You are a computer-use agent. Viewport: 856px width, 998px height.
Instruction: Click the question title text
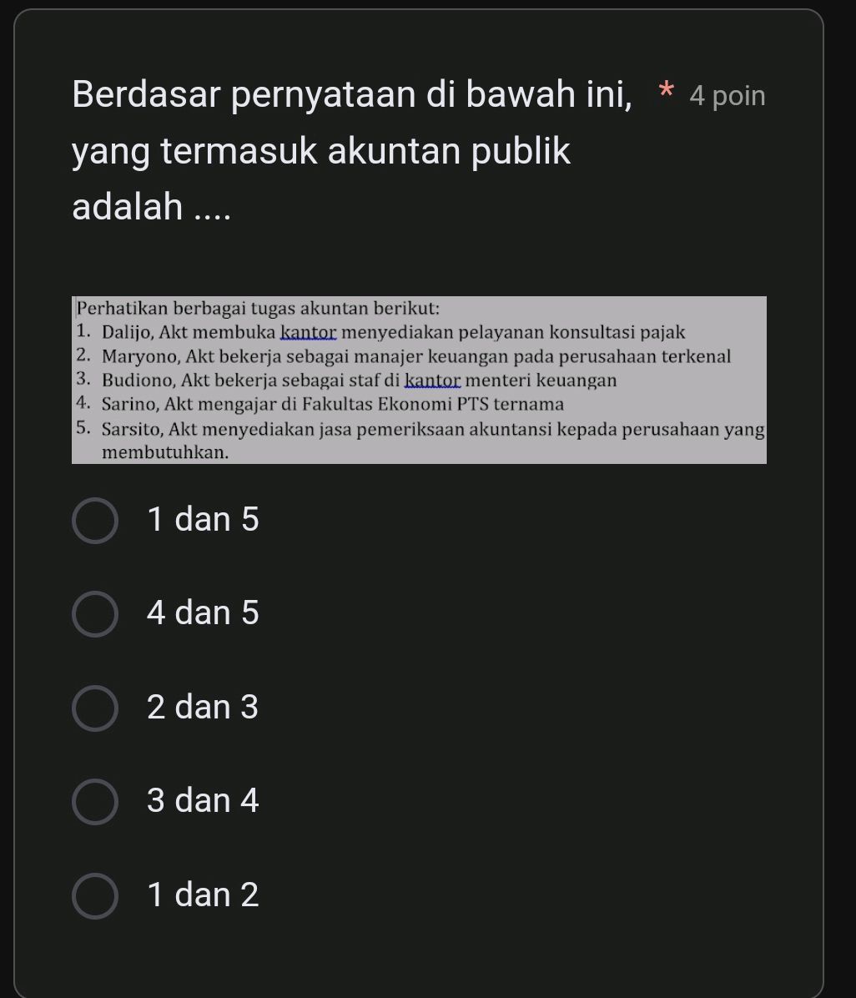coord(320,150)
